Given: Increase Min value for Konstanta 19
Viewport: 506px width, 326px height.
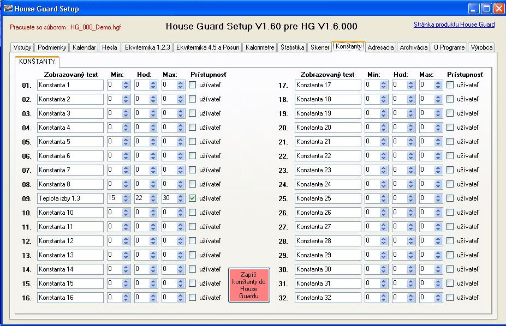Looking at the screenshot, I should (x=383, y=111).
